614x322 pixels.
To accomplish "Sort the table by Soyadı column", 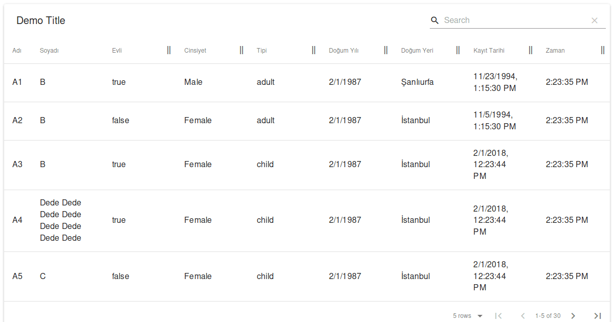I will coord(49,50).
